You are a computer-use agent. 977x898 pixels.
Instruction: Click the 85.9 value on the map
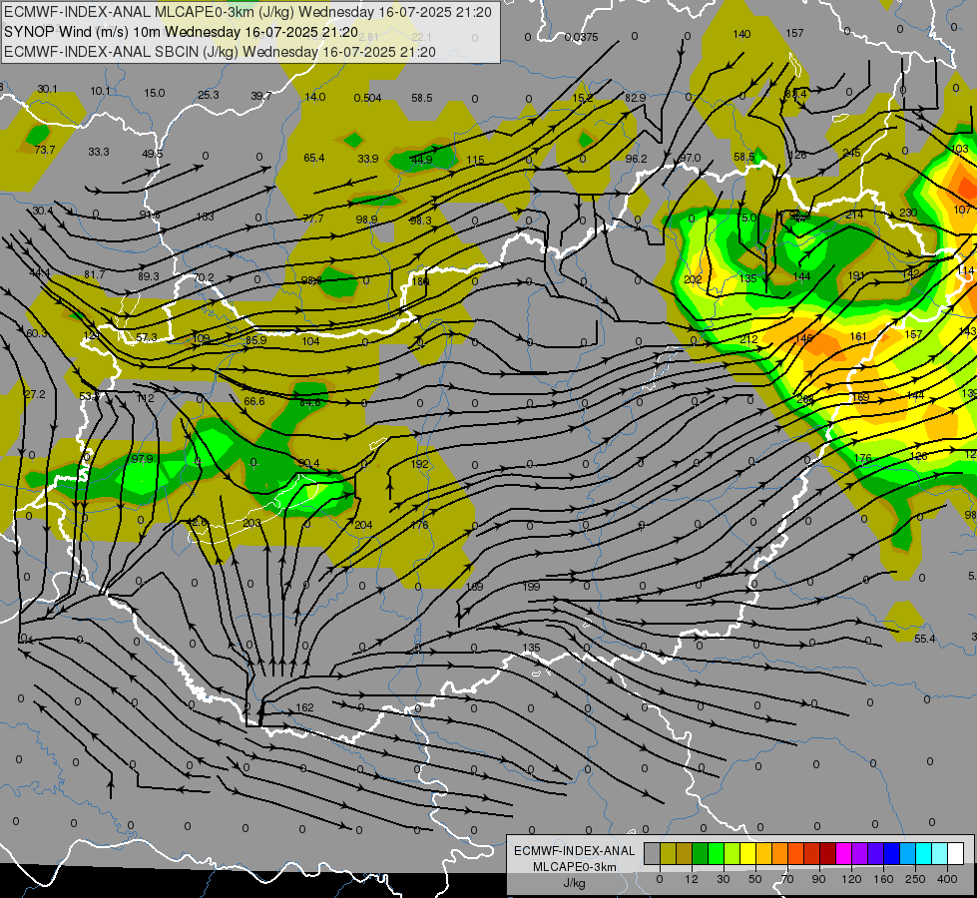256,340
